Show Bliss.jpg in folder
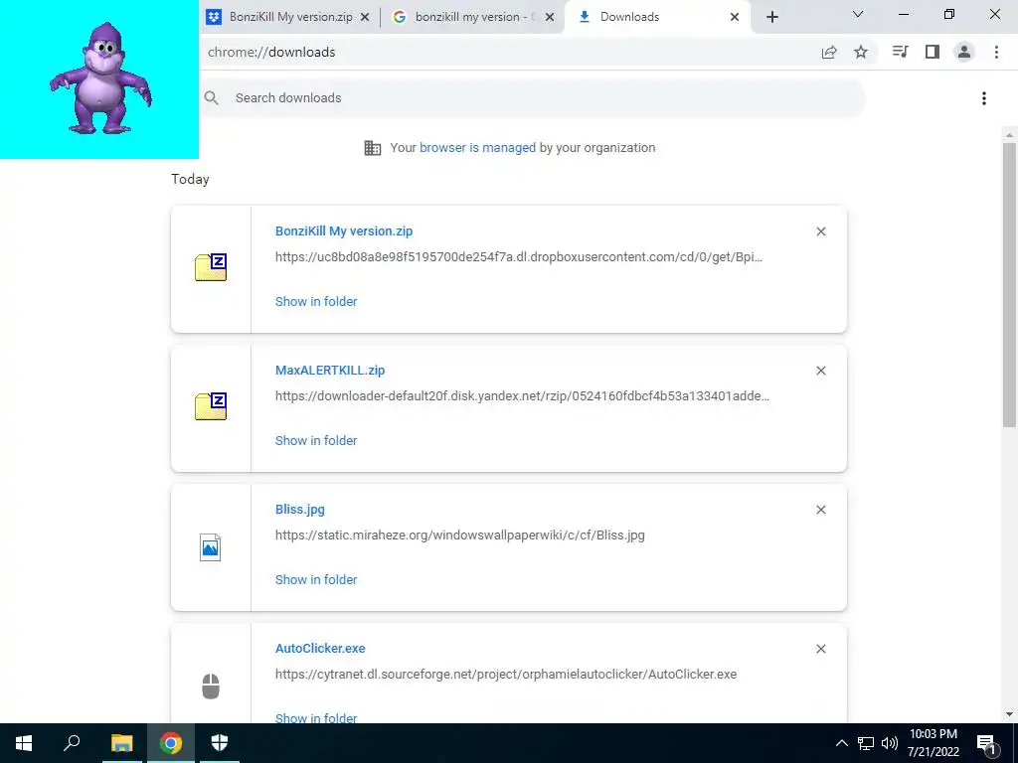The image size is (1018, 763). tap(316, 579)
